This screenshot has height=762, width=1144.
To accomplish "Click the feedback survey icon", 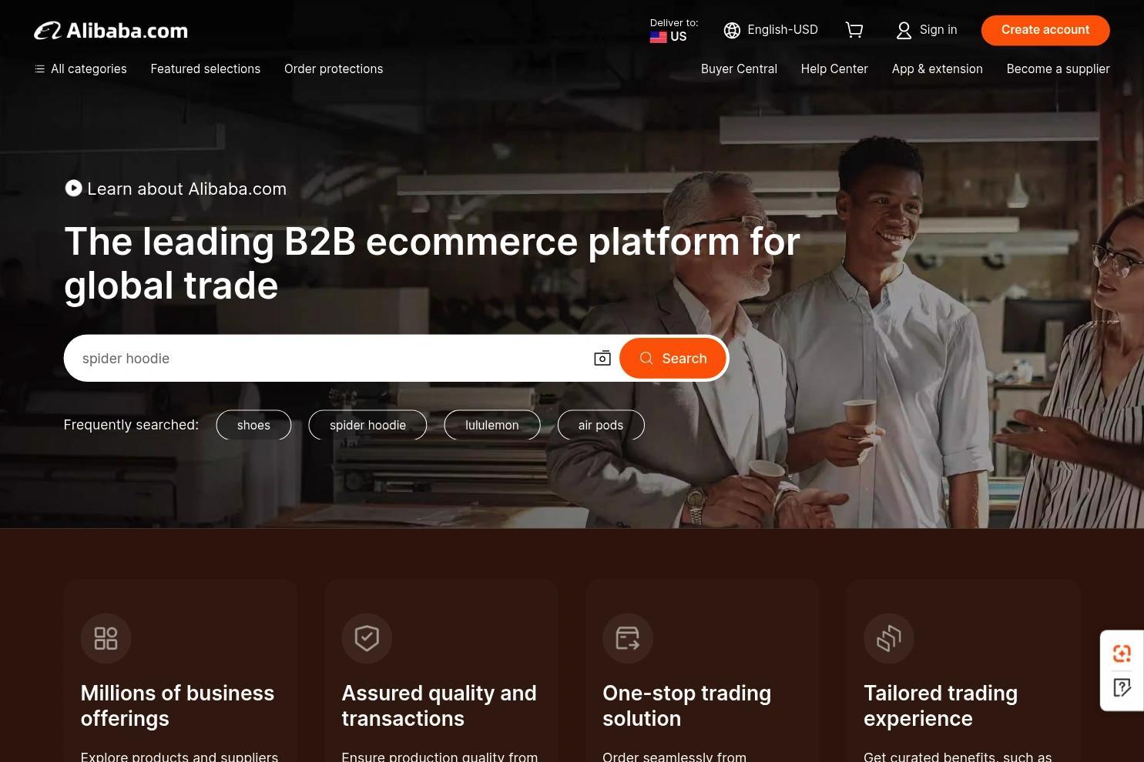I will pos(1122,687).
